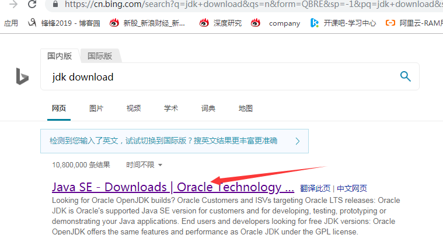Screen dimensions: 443x235
Task: Open the 应用 apps bookmark
Action: click(x=11, y=23)
